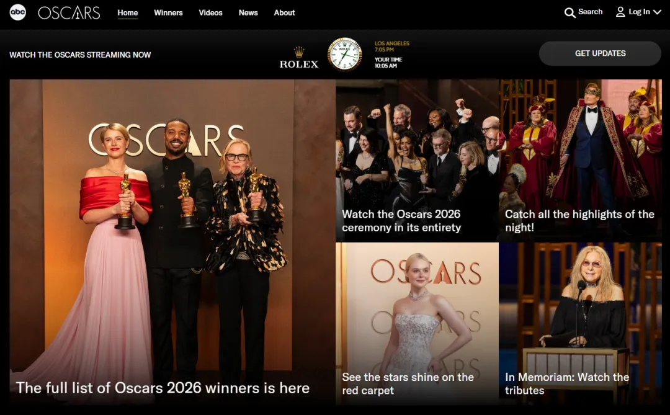Click the ABC network logo

click(x=18, y=12)
